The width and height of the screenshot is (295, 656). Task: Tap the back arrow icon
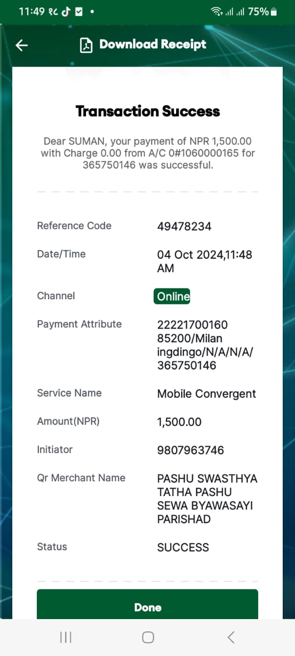coord(22,45)
